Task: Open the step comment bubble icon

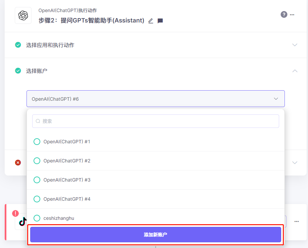Action: [160, 21]
